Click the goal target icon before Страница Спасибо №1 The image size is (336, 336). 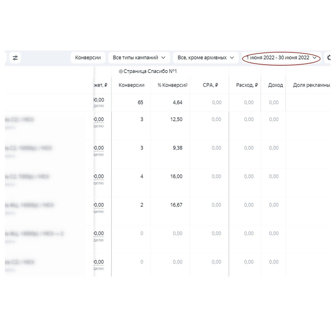tap(121, 71)
